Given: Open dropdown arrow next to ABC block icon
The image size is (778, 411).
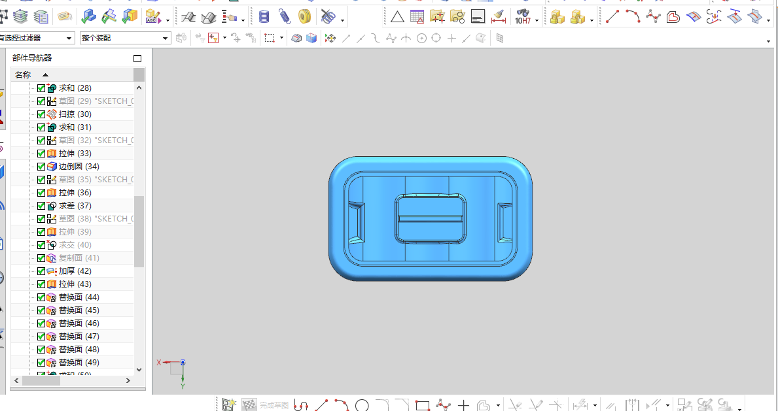Looking at the screenshot, I should 168,20.
